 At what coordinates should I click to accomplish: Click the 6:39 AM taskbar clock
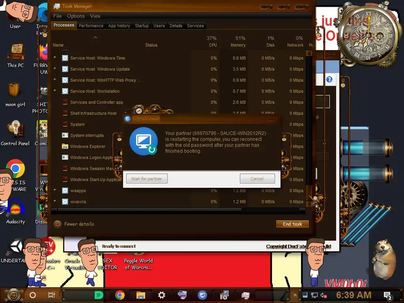pyautogui.click(x=353, y=295)
